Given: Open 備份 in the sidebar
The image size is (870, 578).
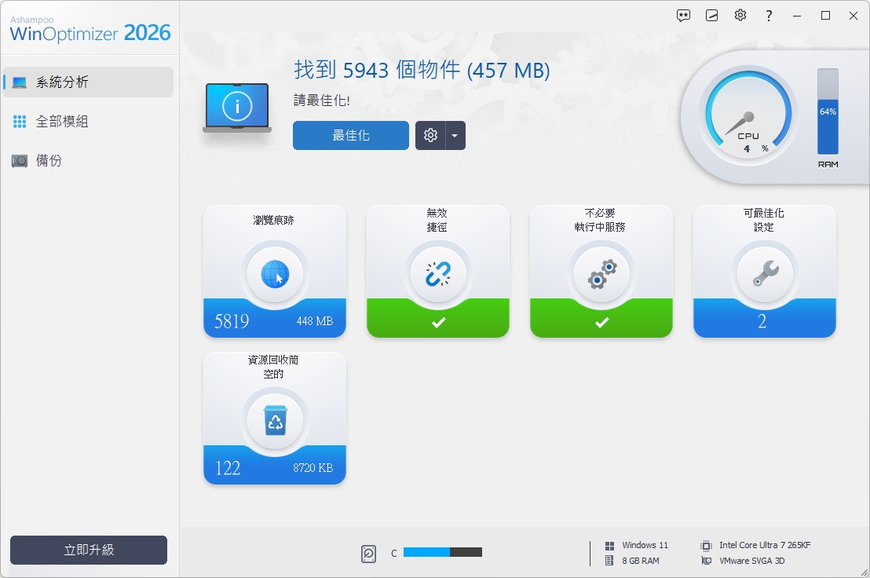Looking at the screenshot, I should (x=88, y=161).
